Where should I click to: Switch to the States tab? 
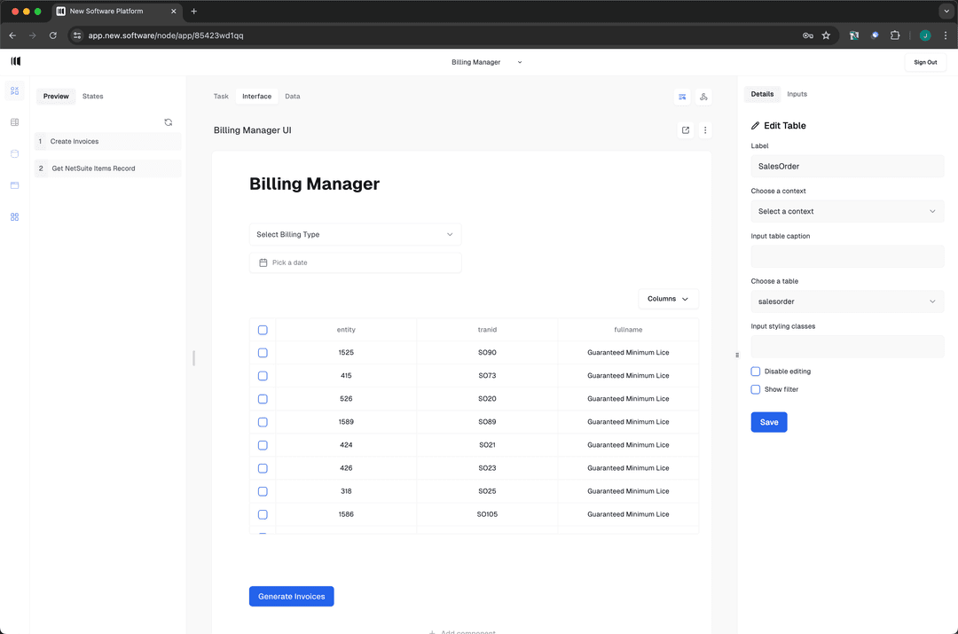93,97
